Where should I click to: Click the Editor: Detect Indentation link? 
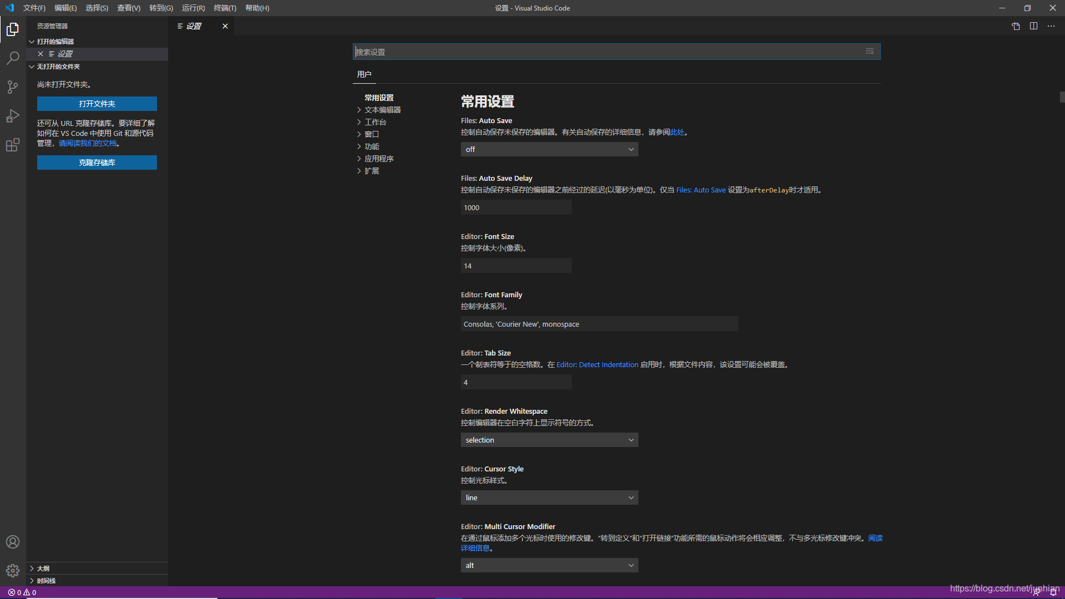597,364
